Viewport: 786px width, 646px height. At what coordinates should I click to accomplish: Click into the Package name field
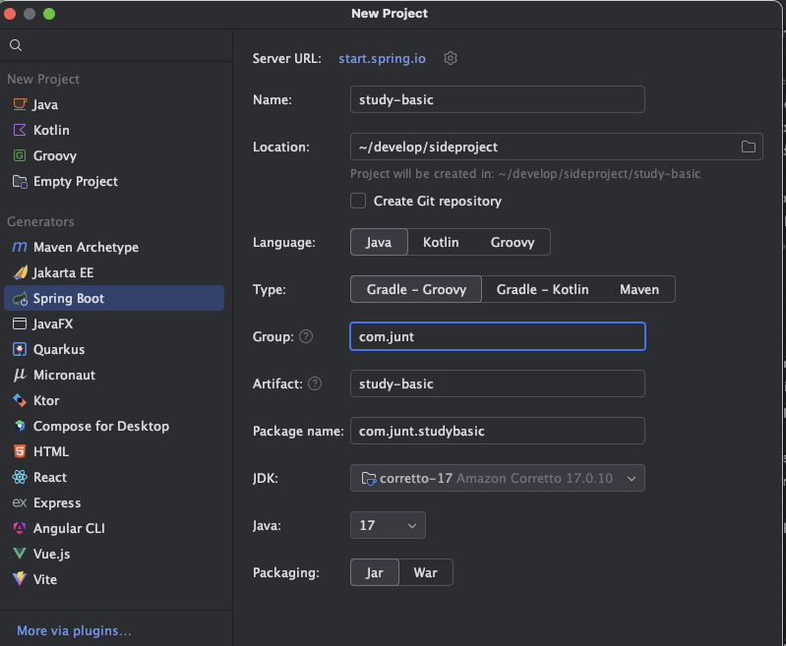pyautogui.click(x=497, y=431)
